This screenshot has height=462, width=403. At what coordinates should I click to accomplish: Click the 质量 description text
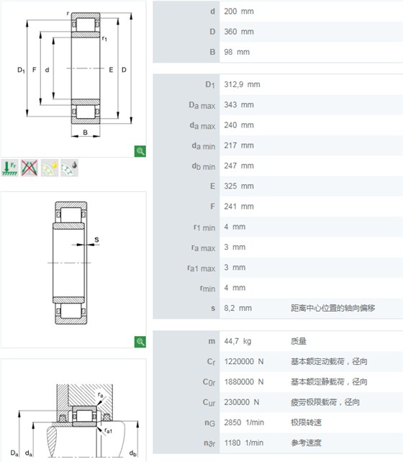pyautogui.click(x=299, y=341)
